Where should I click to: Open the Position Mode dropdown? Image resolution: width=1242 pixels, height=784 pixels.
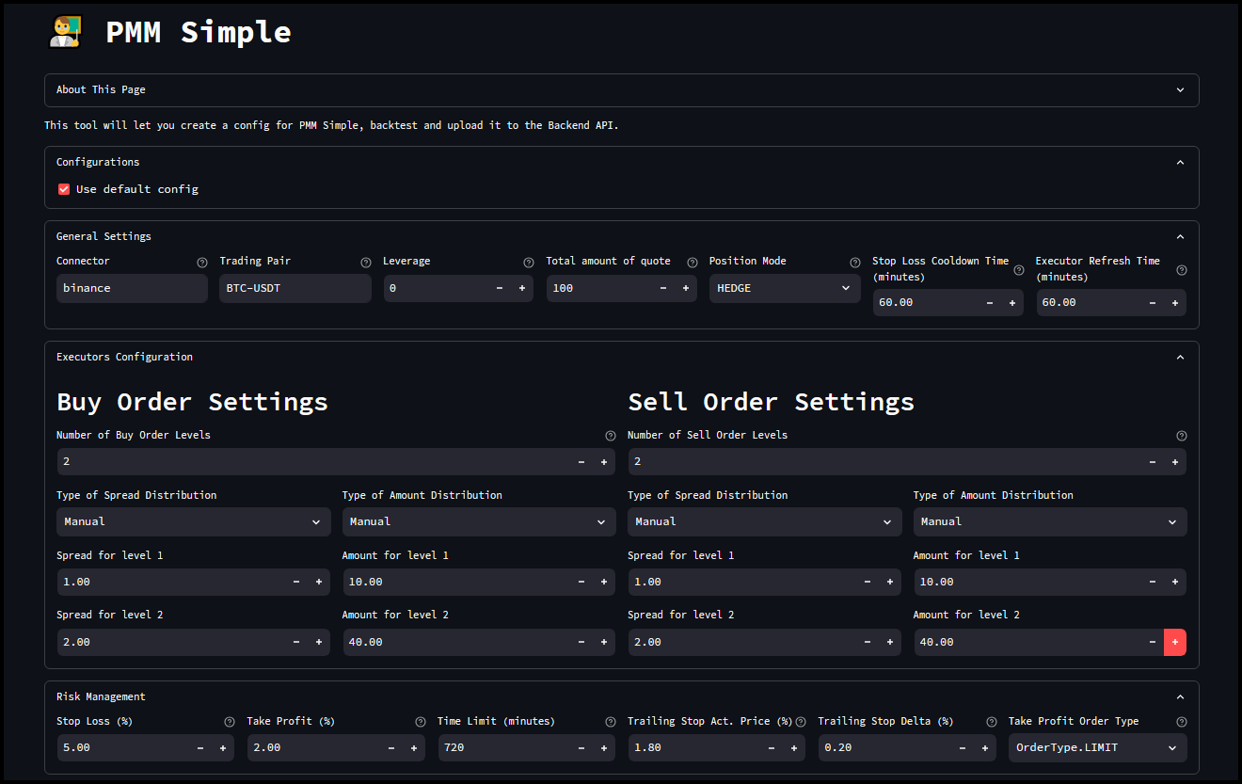(x=785, y=288)
